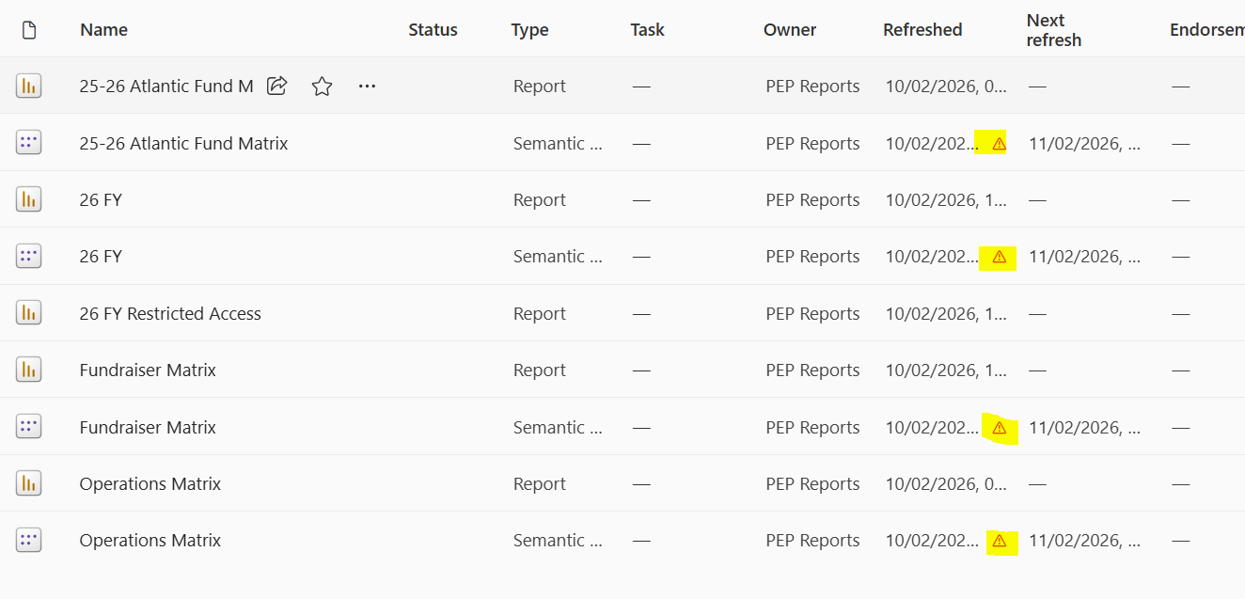Open the Operations Matrix report link
1245x599 pixels.
point(150,484)
